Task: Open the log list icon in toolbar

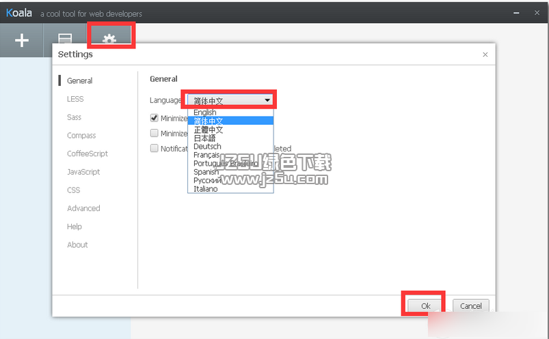Action: [x=65, y=38]
